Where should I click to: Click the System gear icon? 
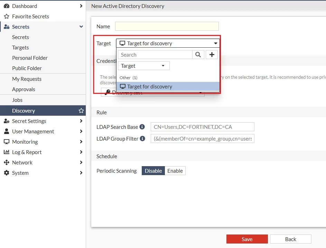(7, 173)
